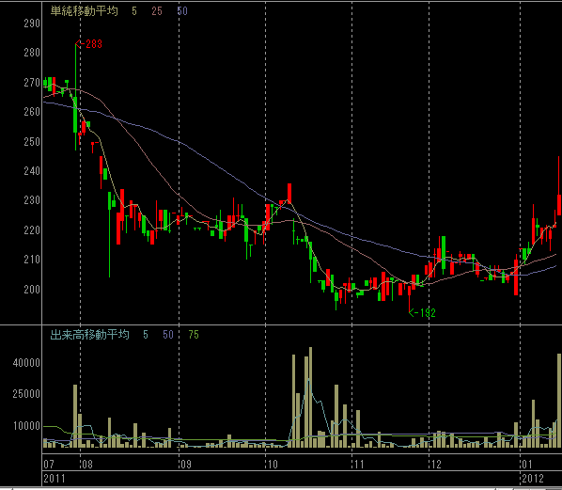Click the 270 price axis label

[32, 83]
